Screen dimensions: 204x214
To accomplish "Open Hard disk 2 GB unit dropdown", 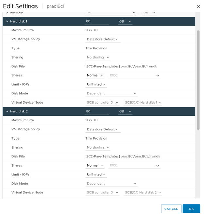I will [125, 111].
